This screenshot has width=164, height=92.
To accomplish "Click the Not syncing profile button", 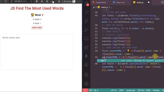I will click(69, 1).
